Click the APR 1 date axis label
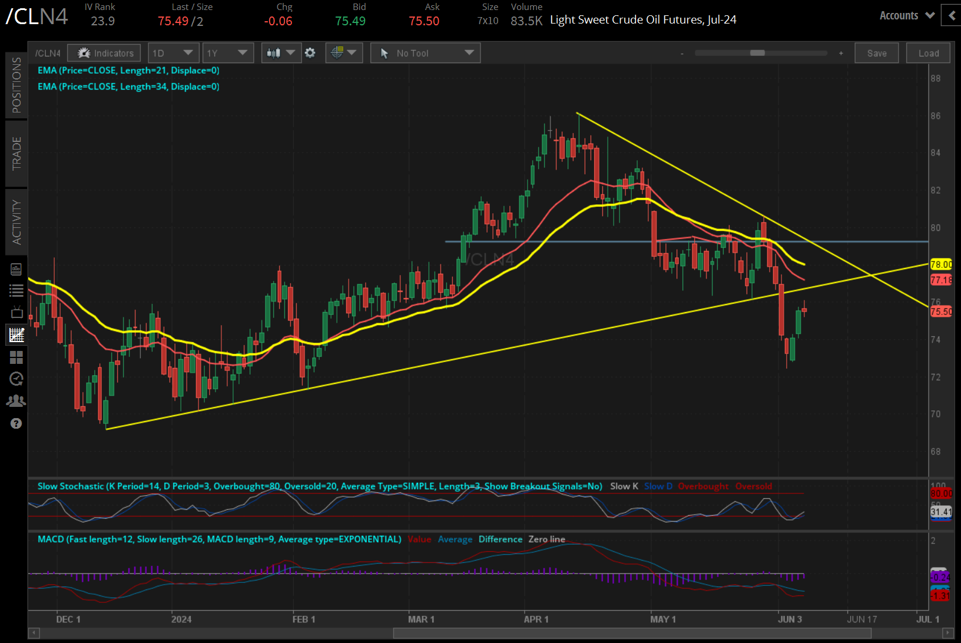 click(536, 619)
